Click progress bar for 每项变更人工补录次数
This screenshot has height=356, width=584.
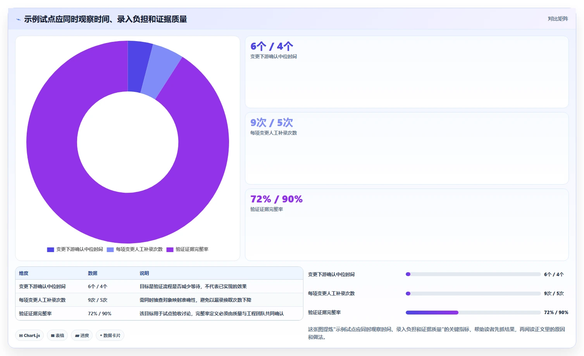click(473, 294)
